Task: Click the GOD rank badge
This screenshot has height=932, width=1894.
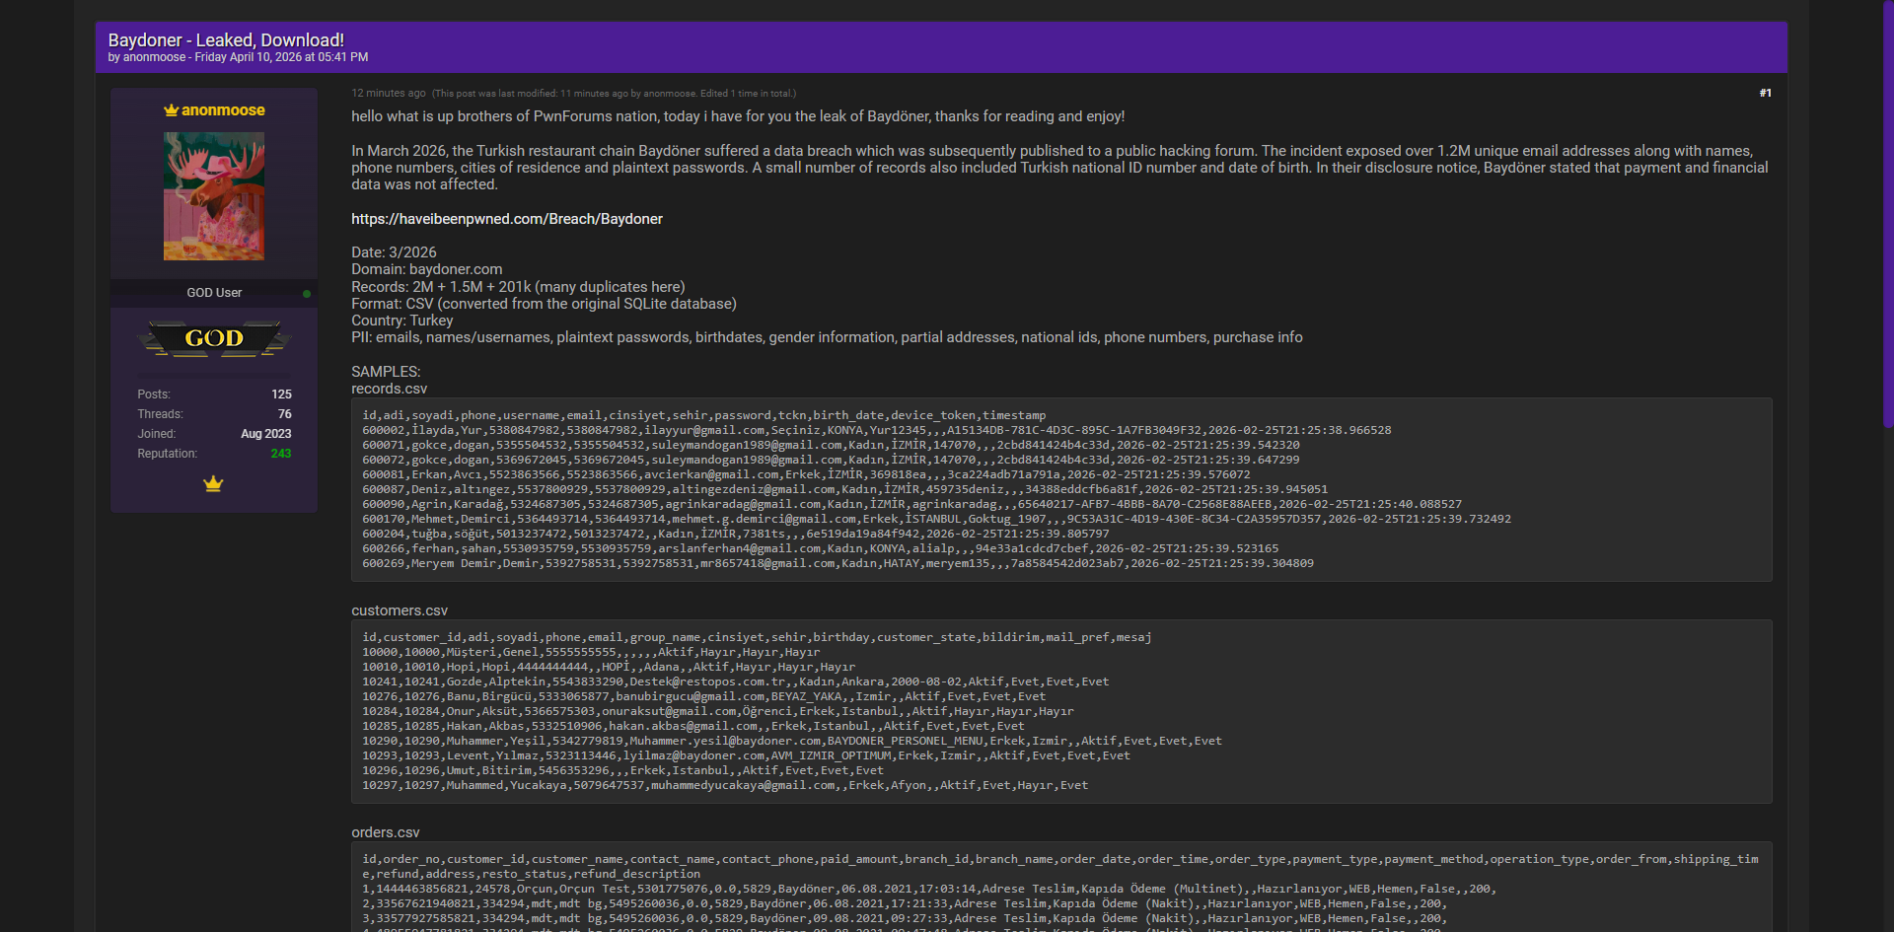Action: click(214, 338)
